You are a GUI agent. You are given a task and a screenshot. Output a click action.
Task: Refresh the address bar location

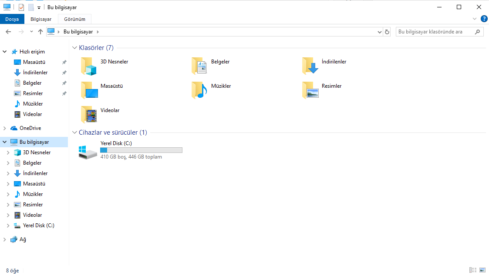387,32
